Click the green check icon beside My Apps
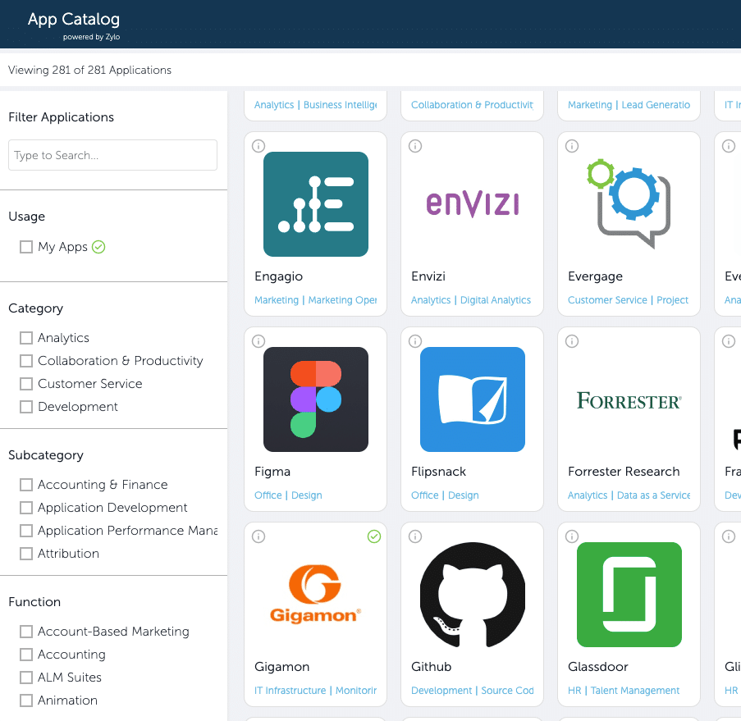The height and width of the screenshot is (721, 741). tap(98, 246)
